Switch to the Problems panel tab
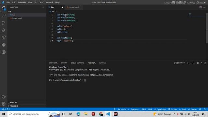The image size is (208, 117). tap(53, 63)
